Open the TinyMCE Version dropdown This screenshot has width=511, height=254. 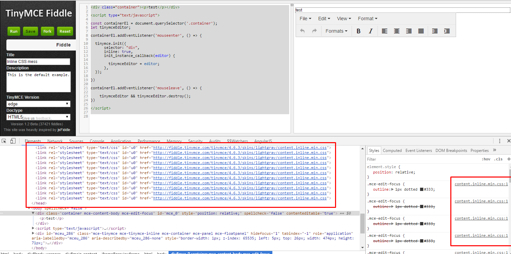pyautogui.click(x=38, y=104)
